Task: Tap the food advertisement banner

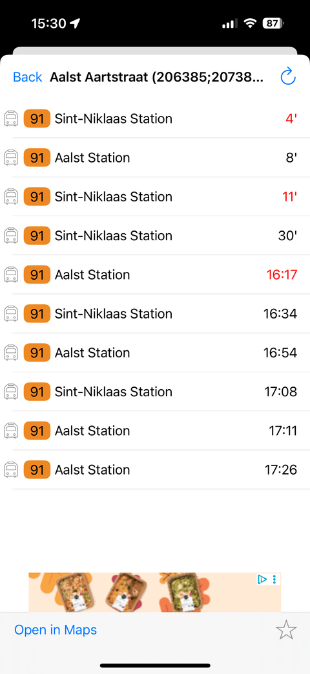Action: coord(155,592)
